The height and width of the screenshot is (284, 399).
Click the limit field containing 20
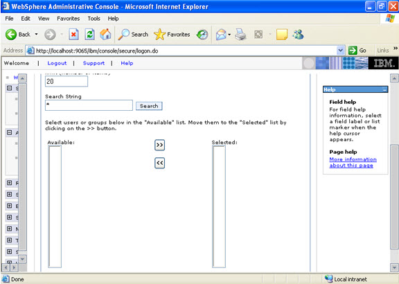pyautogui.click(x=66, y=82)
